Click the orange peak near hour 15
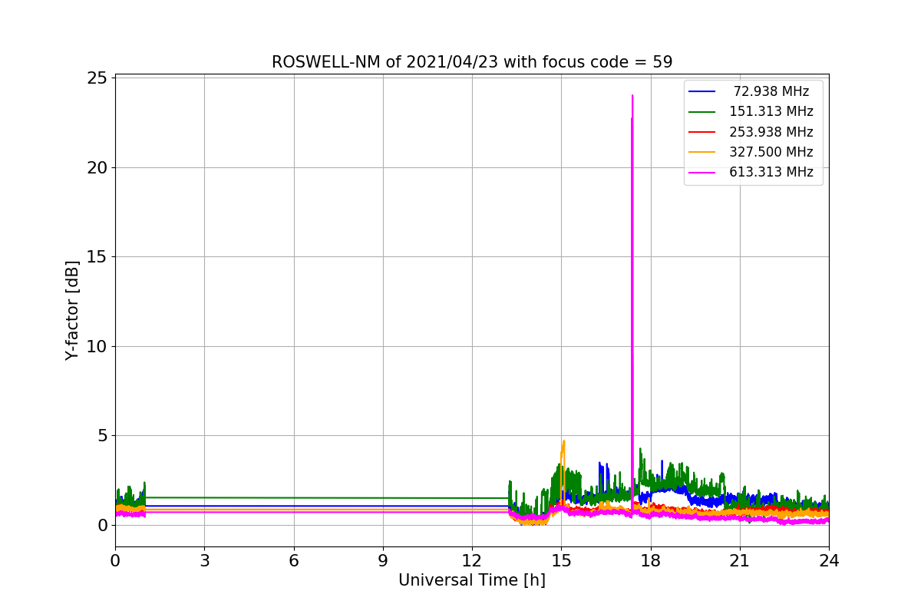Screen dimensions: 921x614 563,441
